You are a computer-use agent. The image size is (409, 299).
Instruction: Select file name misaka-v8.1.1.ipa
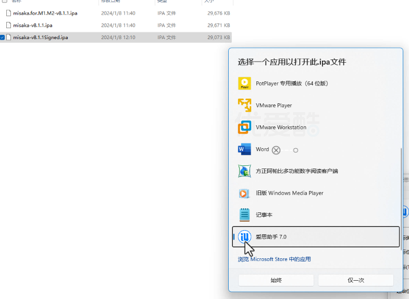(x=33, y=26)
